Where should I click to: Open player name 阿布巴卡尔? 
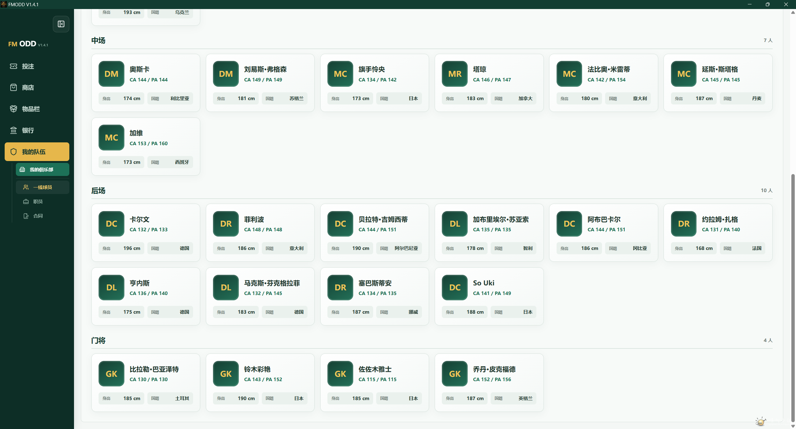(x=604, y=219)
